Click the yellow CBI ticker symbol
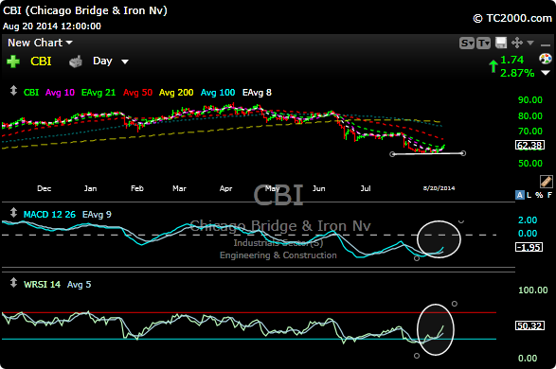This screenshot has height=369, width=556. pos(41,61)
